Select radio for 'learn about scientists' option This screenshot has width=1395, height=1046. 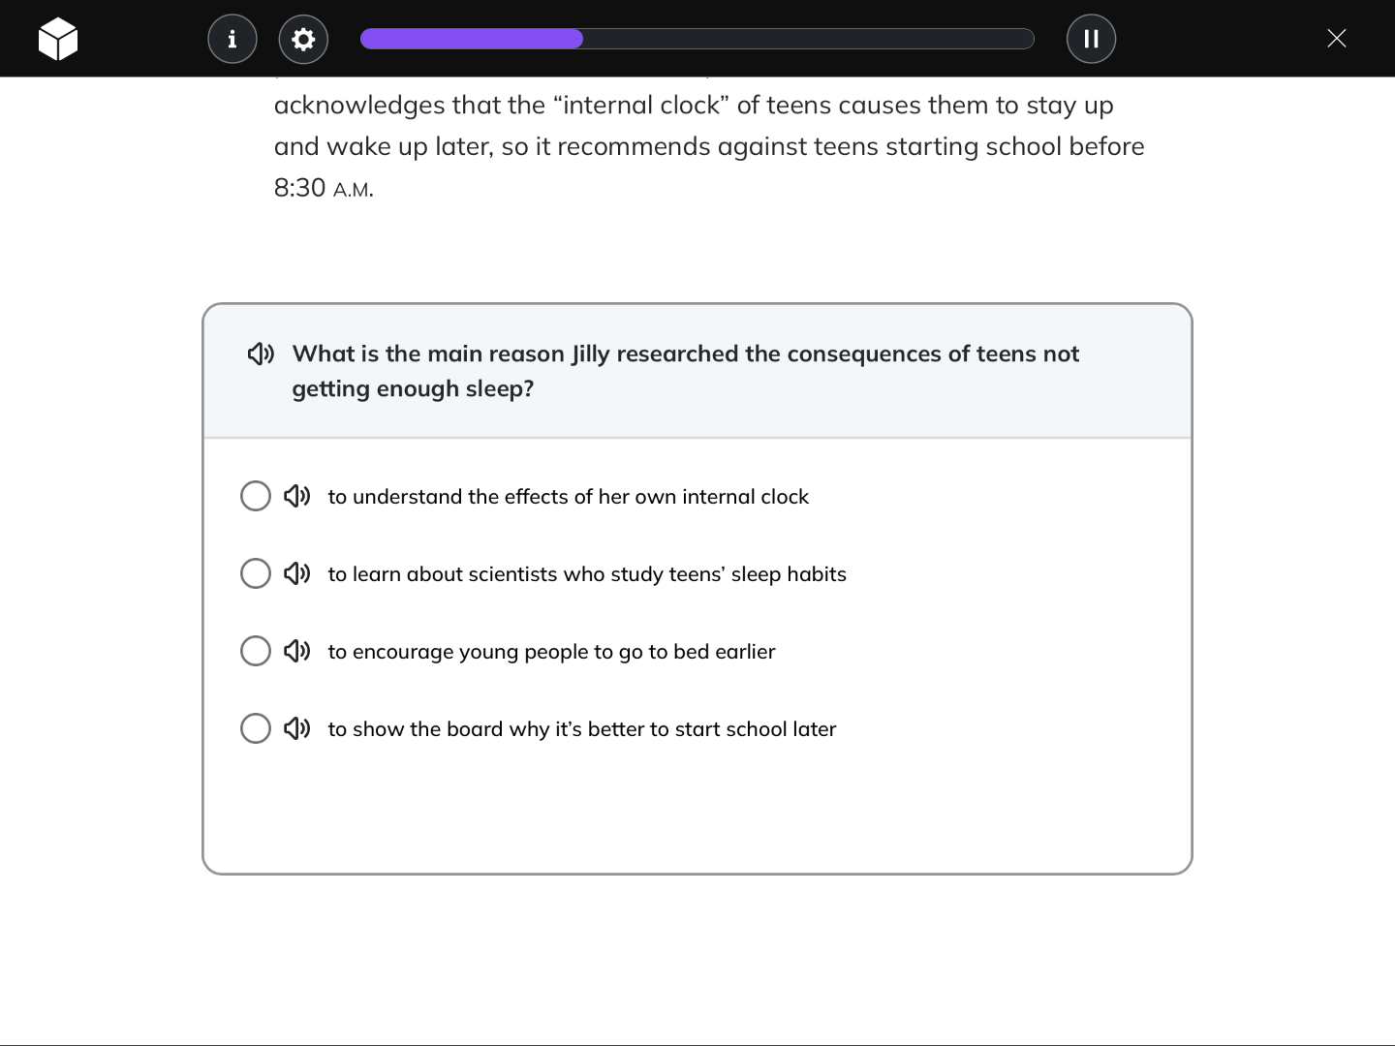[x=256, y=573]
